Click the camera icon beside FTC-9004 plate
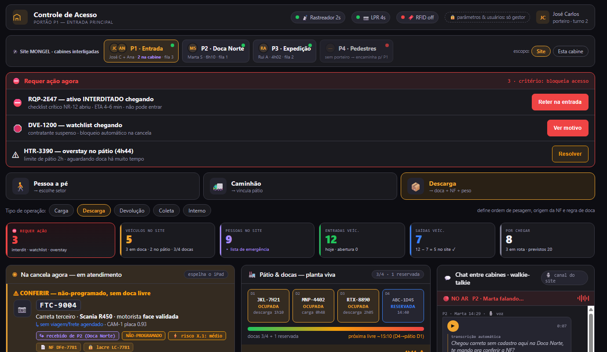The width and height of the screenshot is (607, 352). (x=22, y=309)
